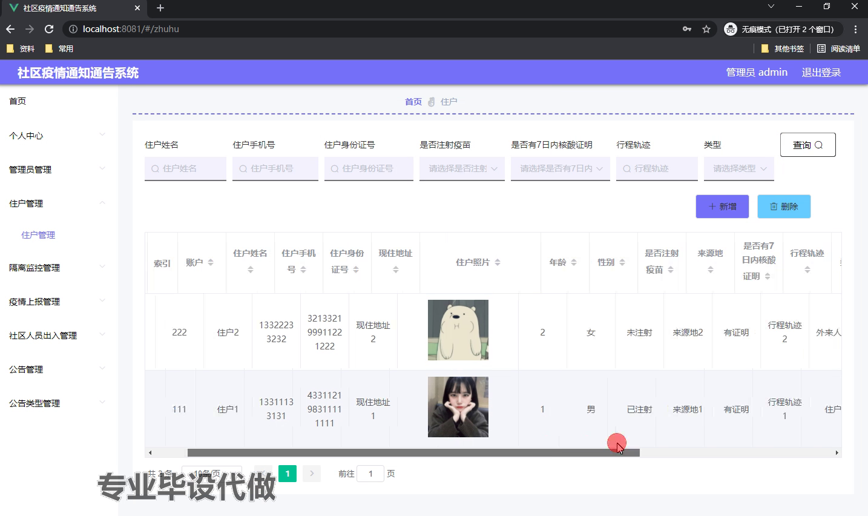
Task: Expand 公告管理 sidebar menu
Action: [59, 369]
